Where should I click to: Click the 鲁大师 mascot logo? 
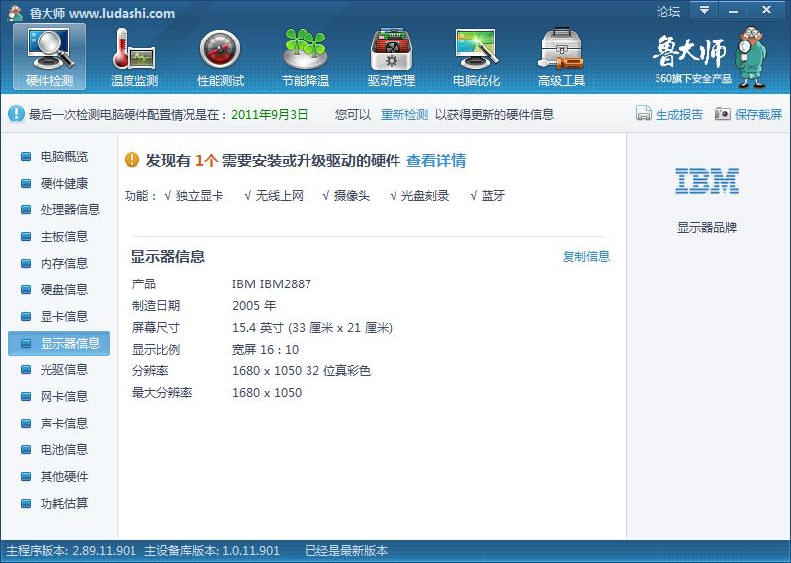click(x=751, y=57)
